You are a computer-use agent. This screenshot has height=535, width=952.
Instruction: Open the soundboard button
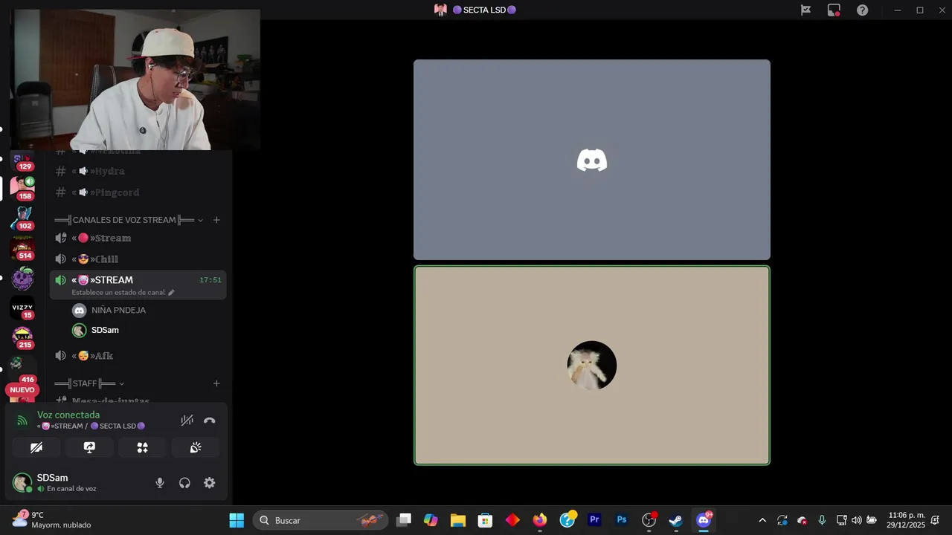(x=196, y=447)
